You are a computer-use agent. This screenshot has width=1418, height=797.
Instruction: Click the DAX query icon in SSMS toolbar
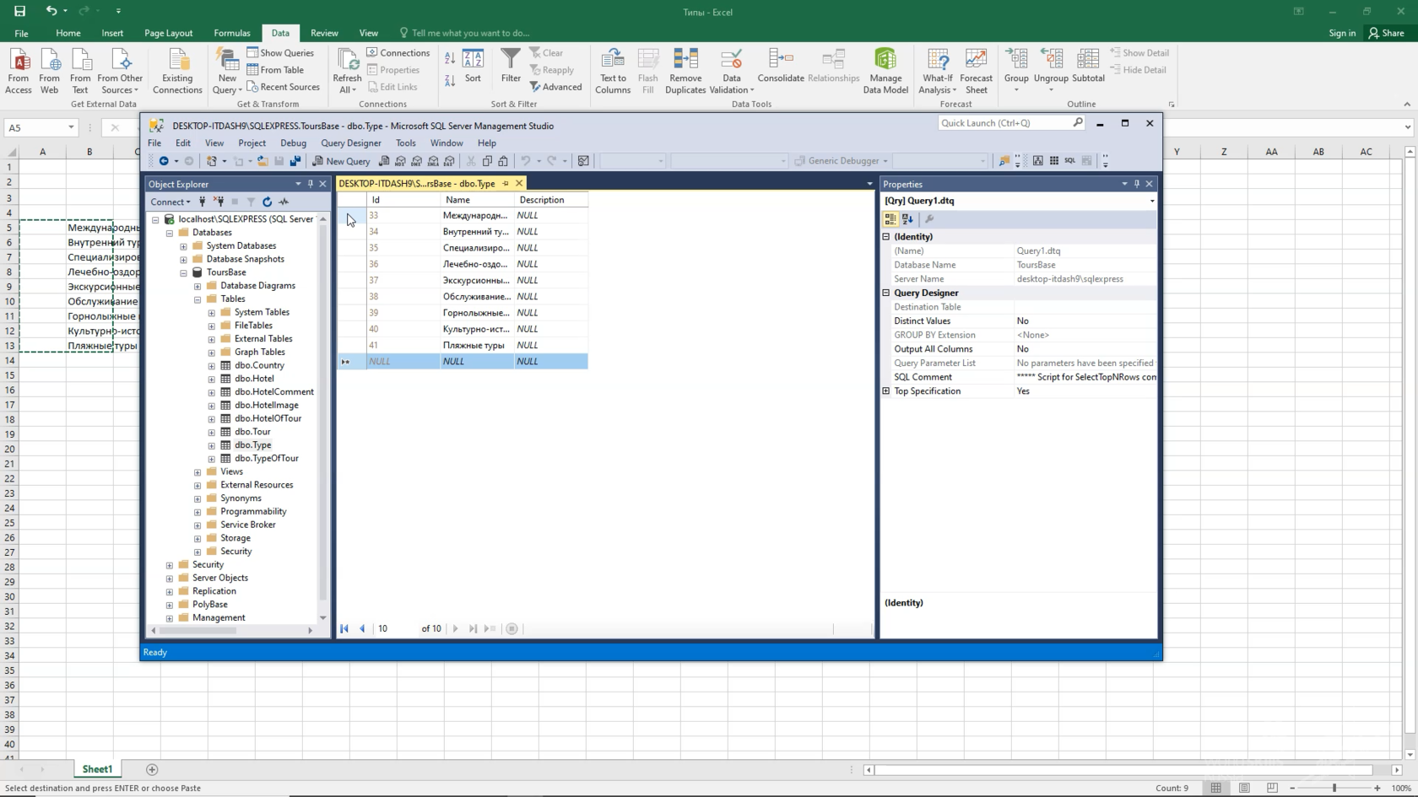449,161
